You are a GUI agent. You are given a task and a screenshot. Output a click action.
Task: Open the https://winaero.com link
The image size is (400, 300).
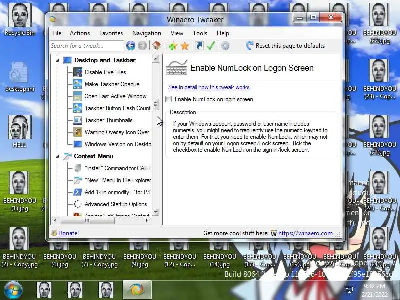[305, 233]
